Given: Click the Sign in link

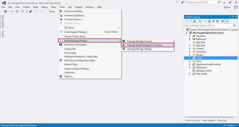Looking at the screenshot, I should [x=227, y=7].
